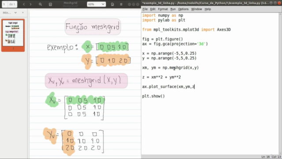Viewport: 282px width, 159px height.
Task: Open the Format menu in IDLE
Action: pyautogui.click(x=163, y=9)
